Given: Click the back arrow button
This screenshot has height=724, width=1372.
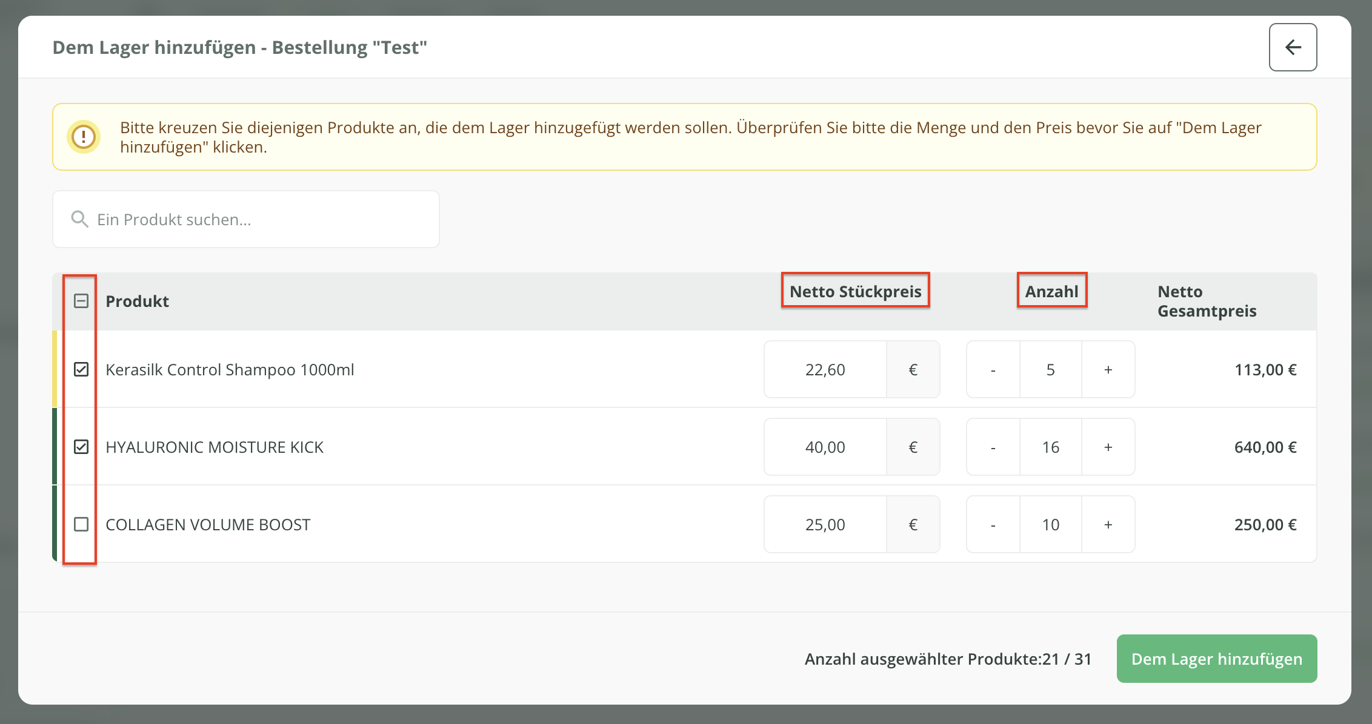Looking at the screenshot, I should point(1293,47).
